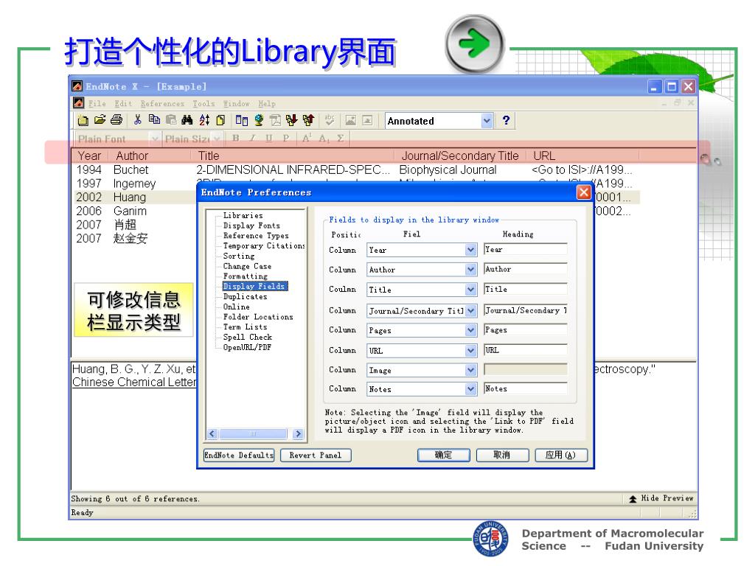
Task: Click the Year heading input field
Action: [x=525, y=249]
